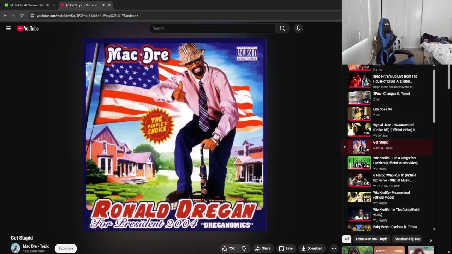Play Wiz Khalifa- Mezmorized video
The width and height of the screenshot is (452, 254).
pos(388,198)
